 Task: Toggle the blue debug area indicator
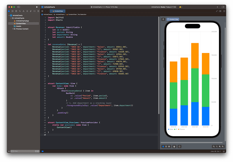click(43, 151)
